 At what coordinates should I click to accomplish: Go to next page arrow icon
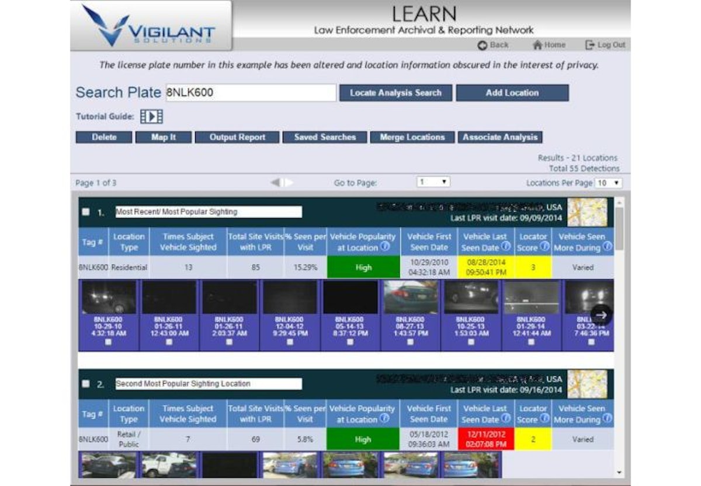pyautogui.click(x=288, y=183)
